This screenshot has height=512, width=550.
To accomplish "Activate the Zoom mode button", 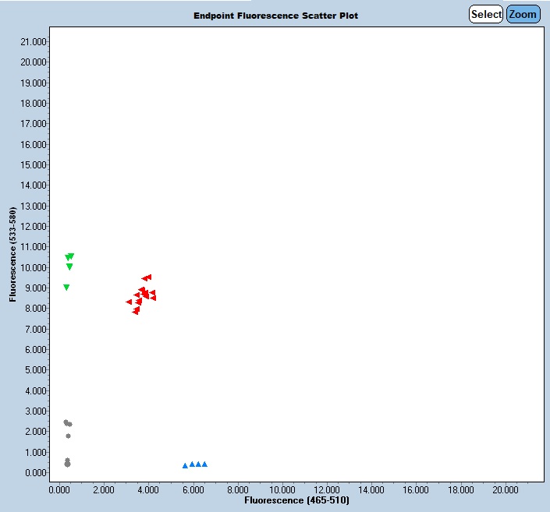I will click(x=523, y=14).
